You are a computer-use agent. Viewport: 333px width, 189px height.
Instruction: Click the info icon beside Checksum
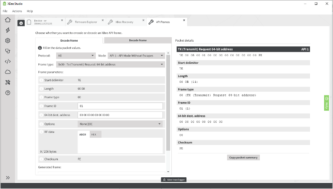point(41,159)
